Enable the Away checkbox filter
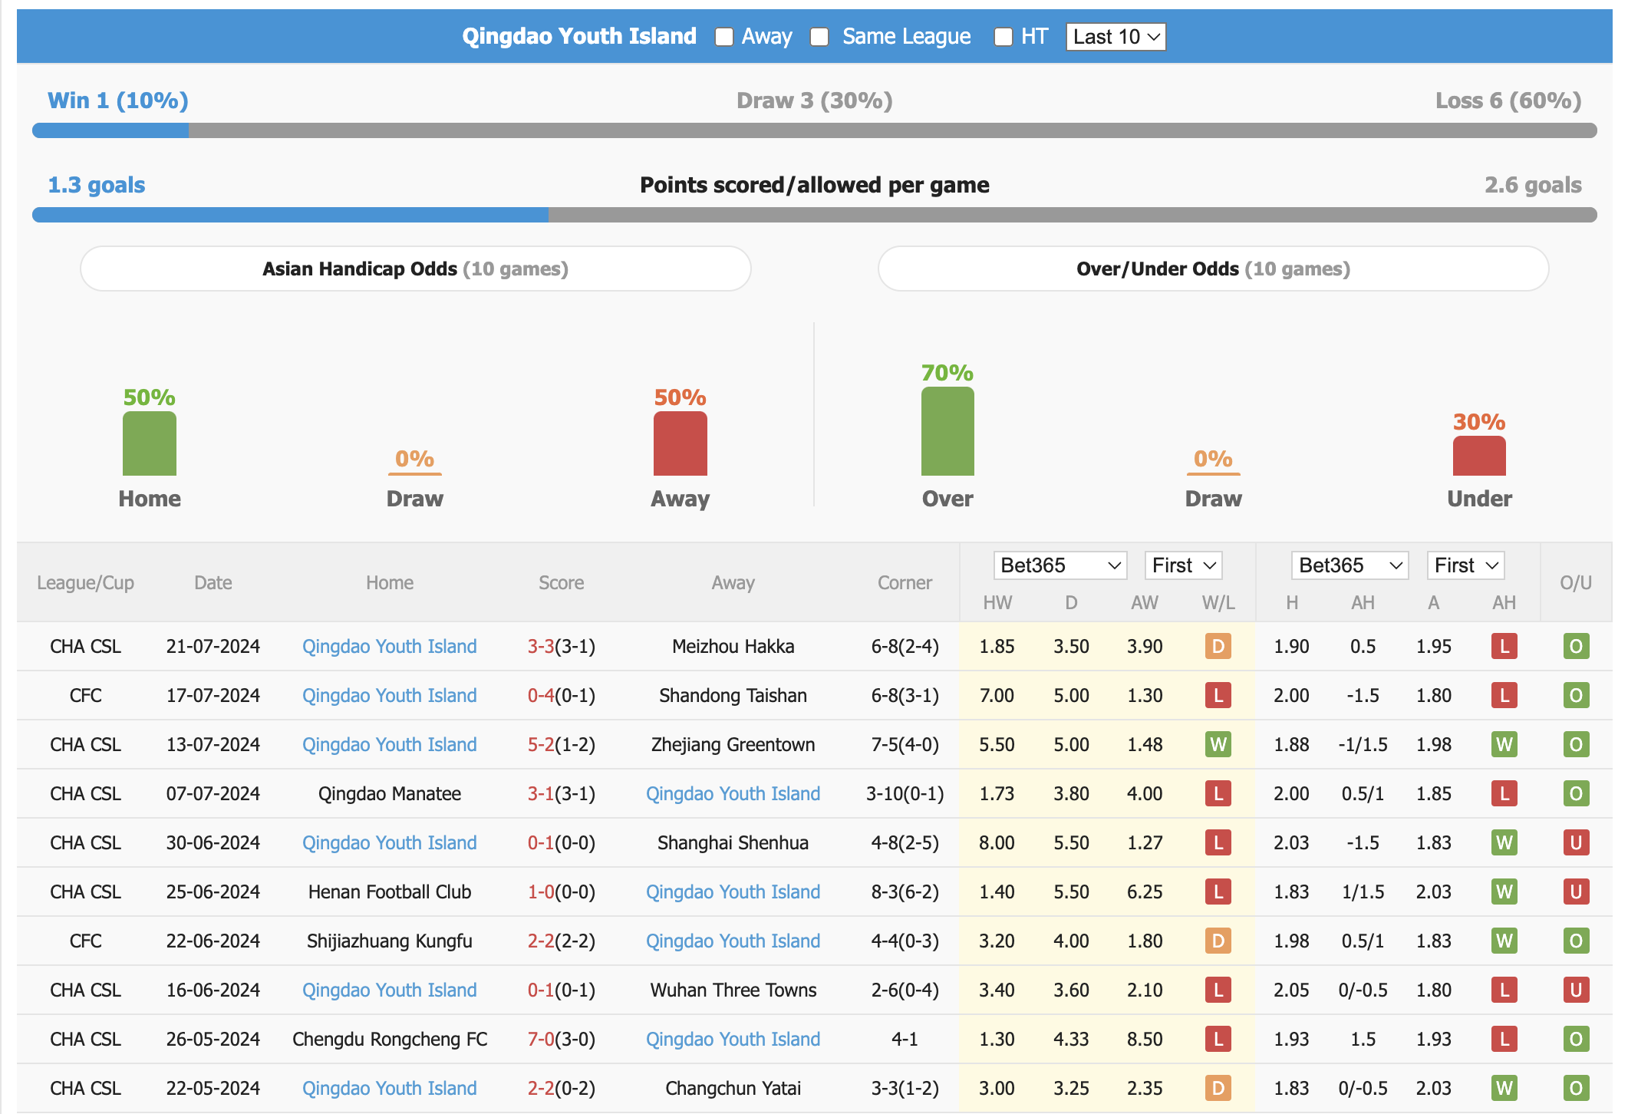The width and height of the screenshot is (1628, 1114). (723, 37)
